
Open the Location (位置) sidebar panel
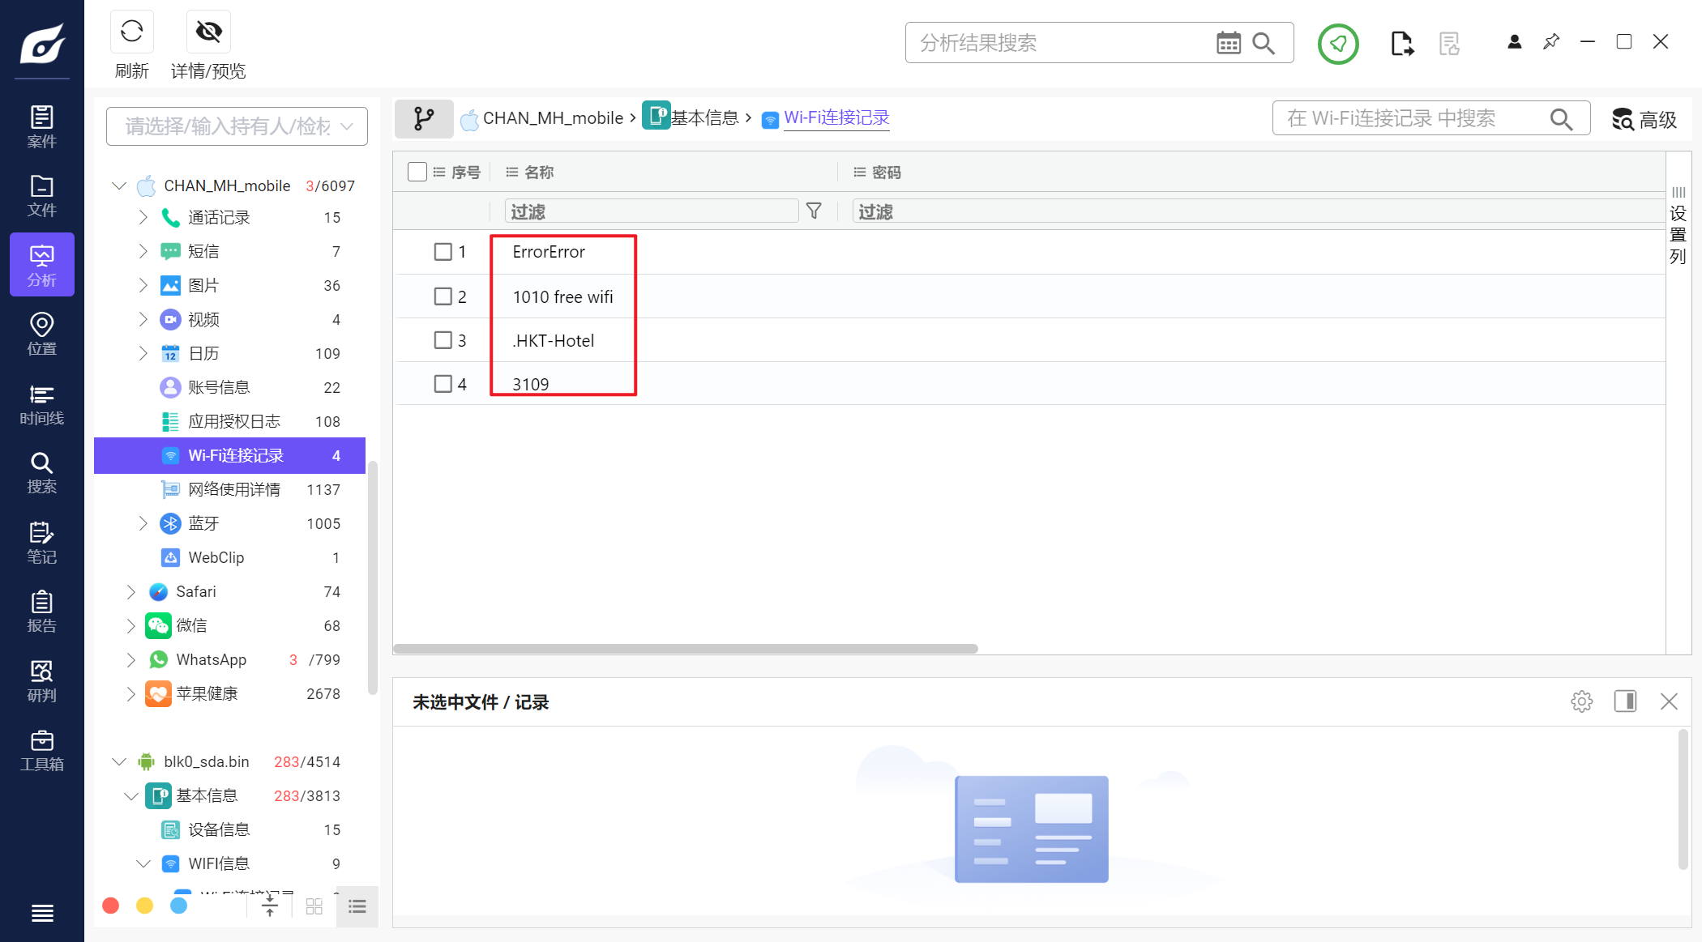coord(41,334)
